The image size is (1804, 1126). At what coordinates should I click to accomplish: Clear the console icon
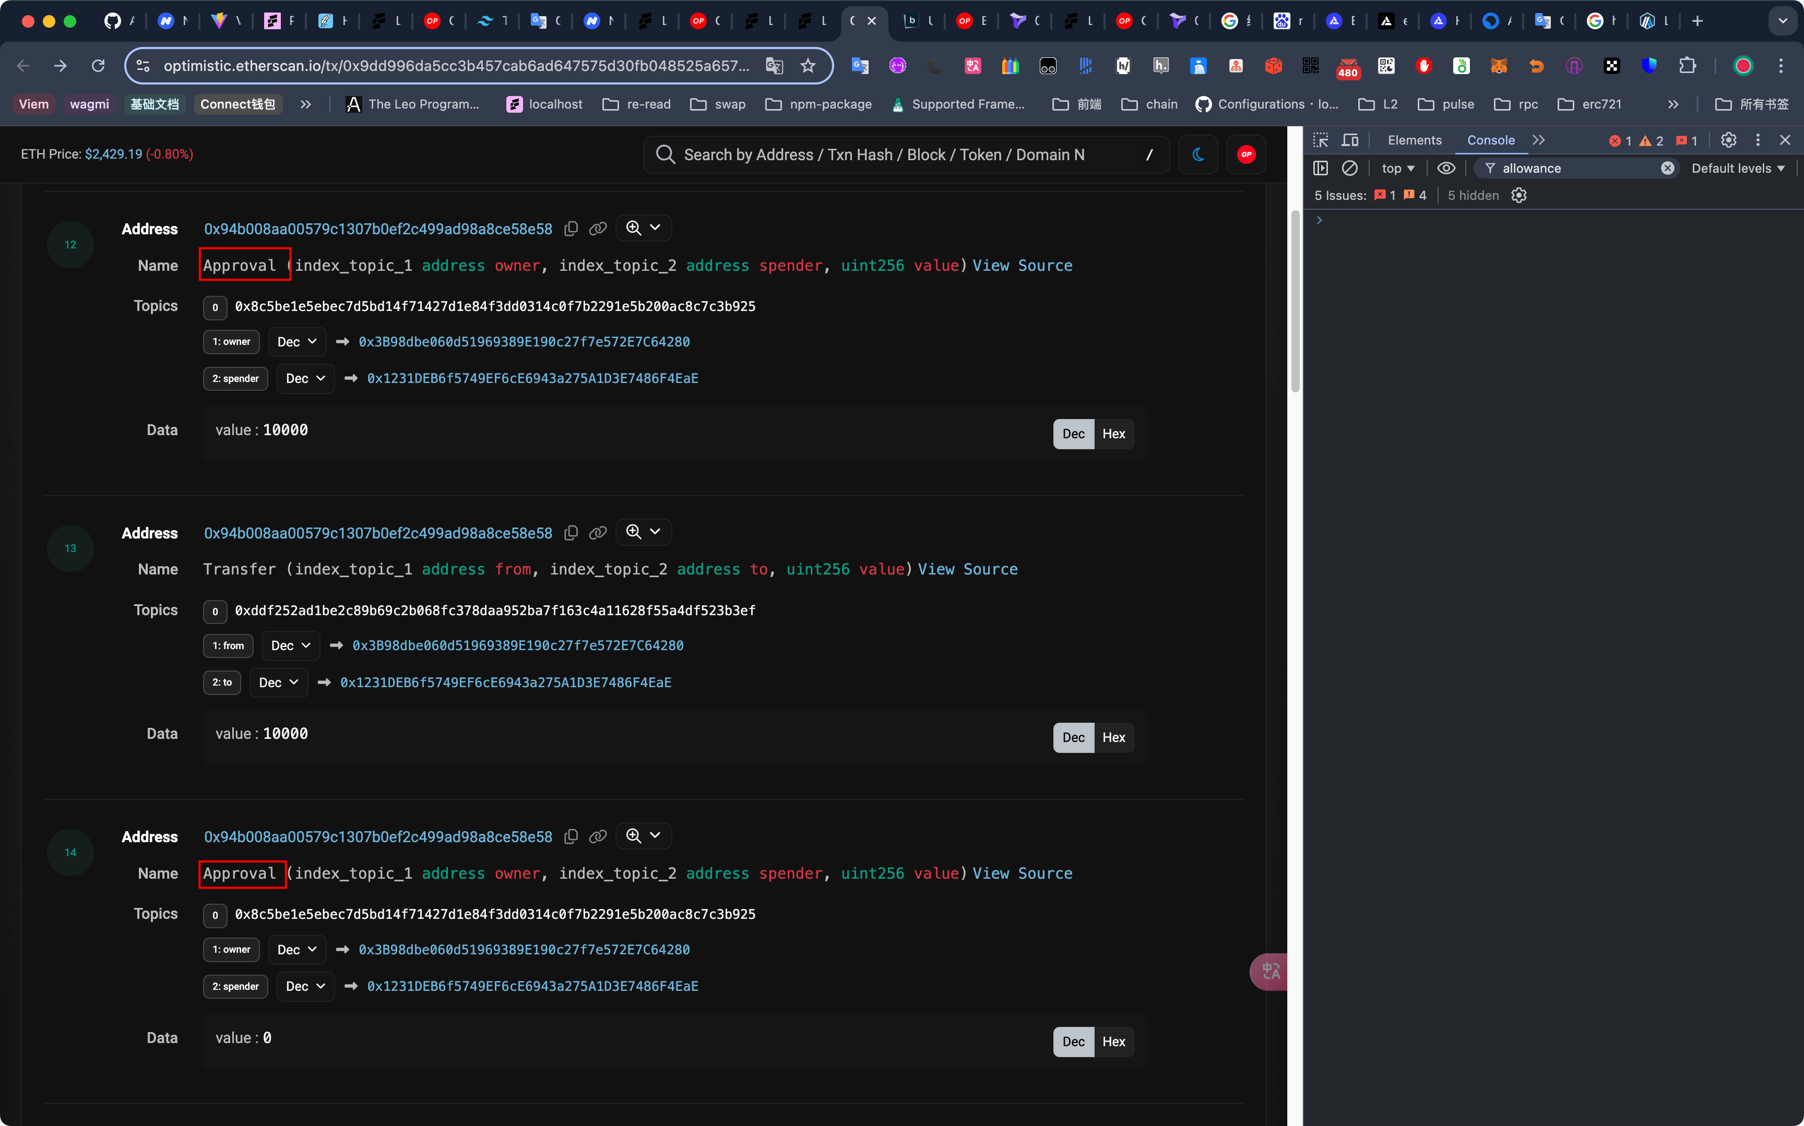click(1350, 169)
